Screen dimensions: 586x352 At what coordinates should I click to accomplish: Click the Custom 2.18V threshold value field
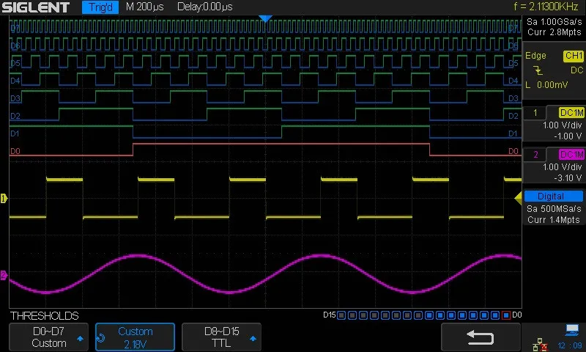135,337
